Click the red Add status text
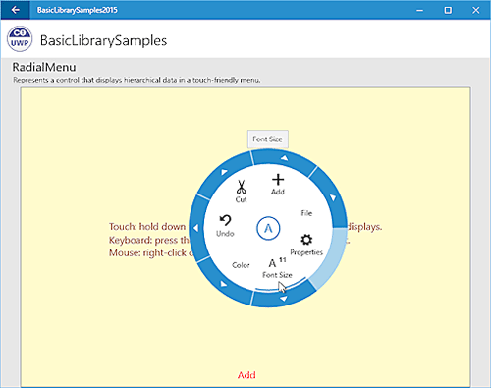The width and height of the screenshot is (491, 388). click(x=246, y=375)
